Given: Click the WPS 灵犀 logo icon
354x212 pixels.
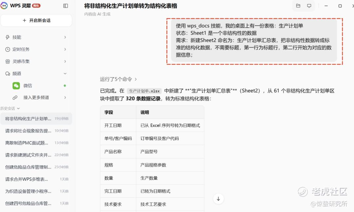Looking at the screenshot, I should (x=4, y=6).
